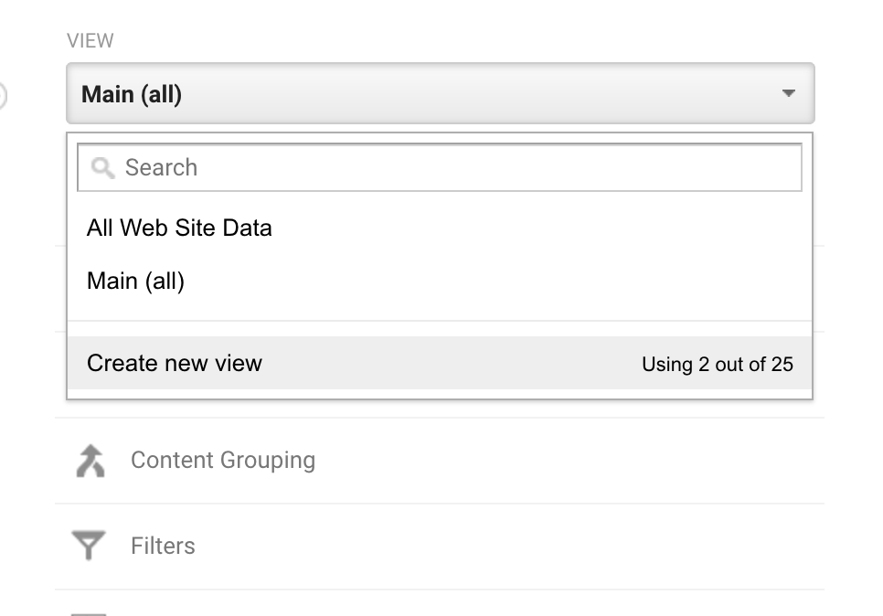Click the Content Grouping merge-arrow icon

[x=90, y=461]
